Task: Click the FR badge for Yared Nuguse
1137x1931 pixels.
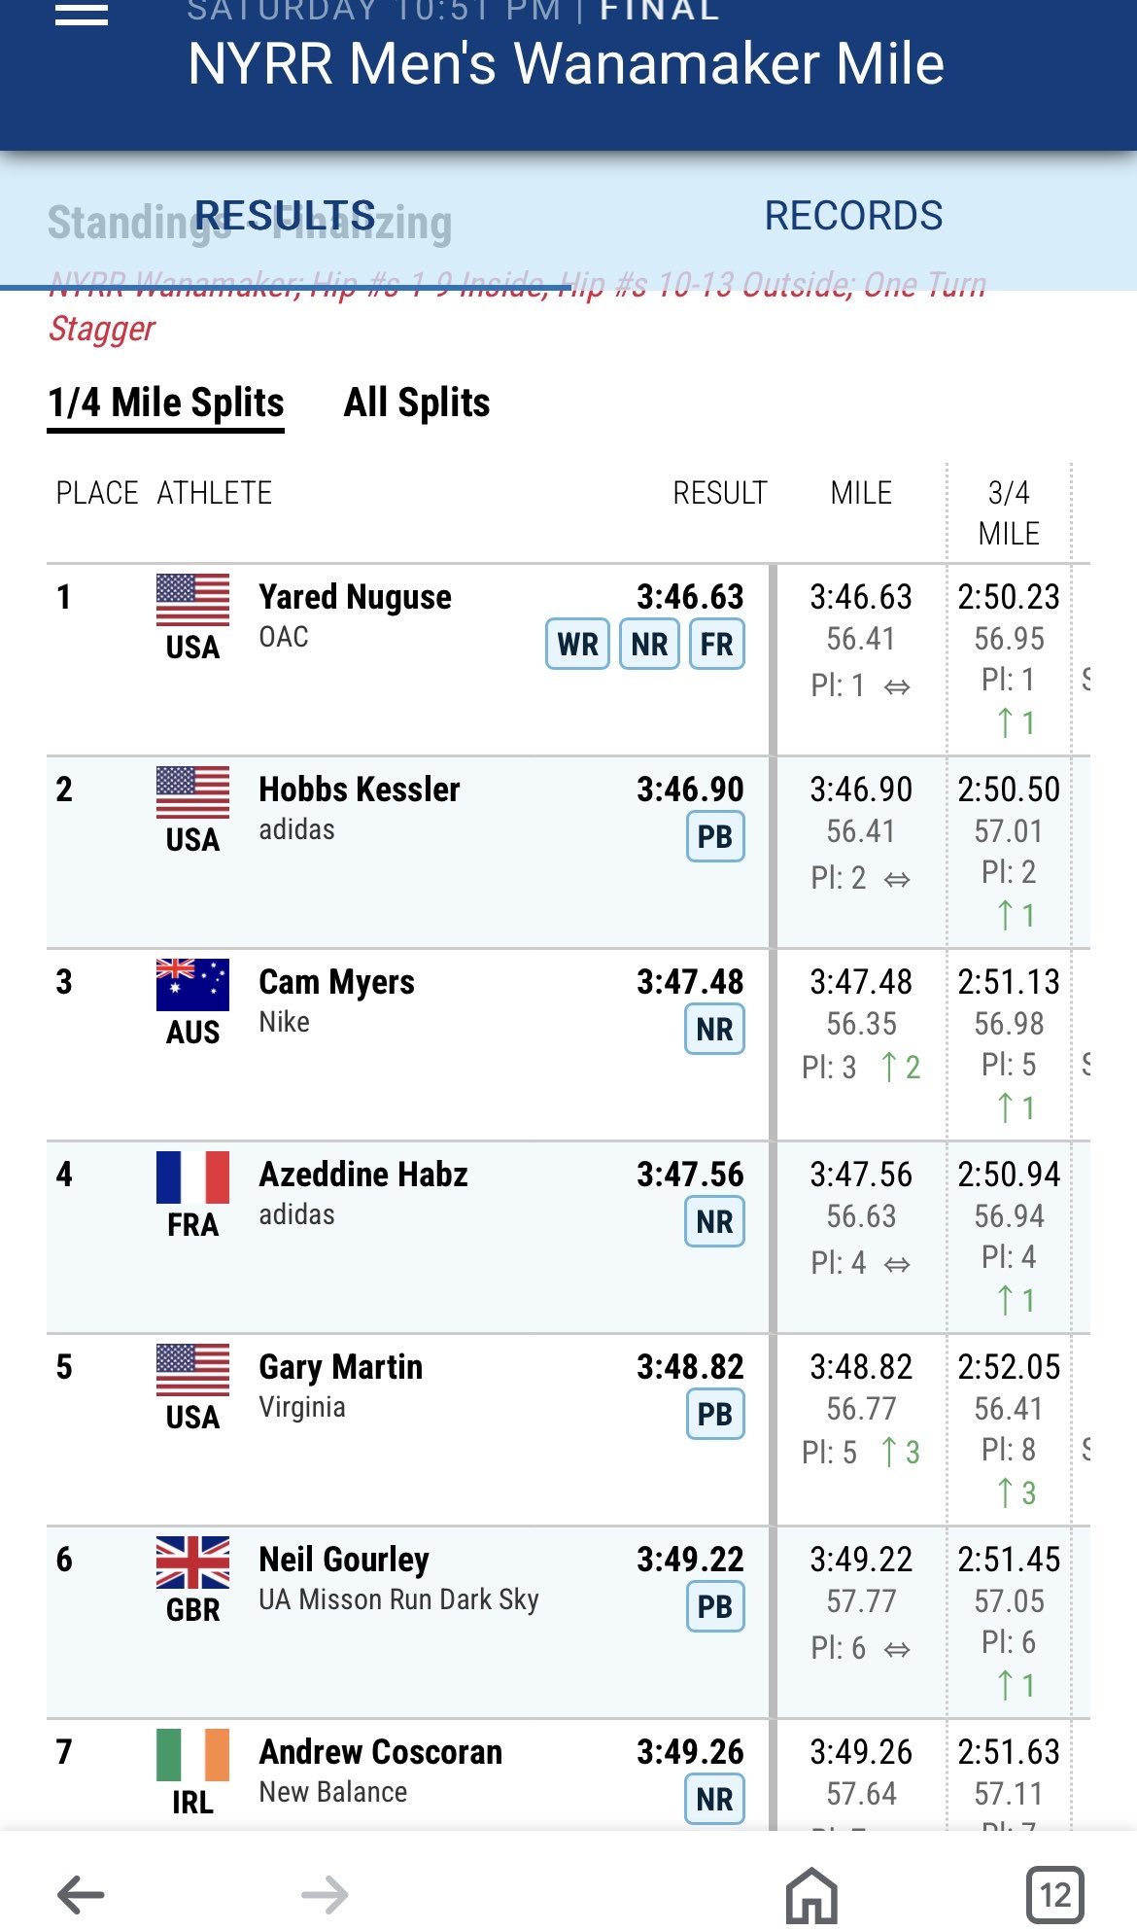Action: tap(717, 644)
